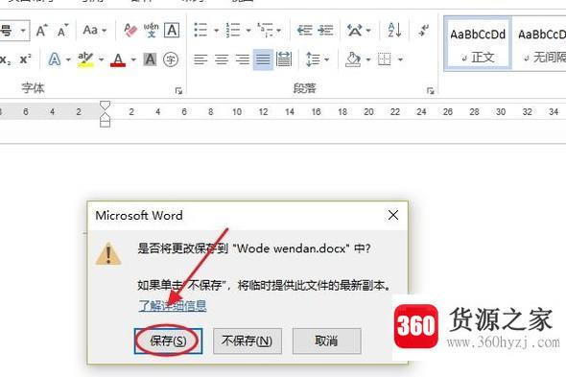Open the Font dialog launcher

178,90
